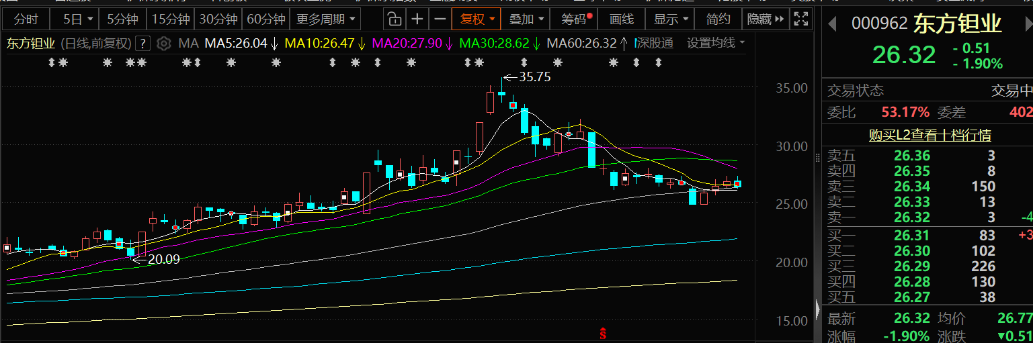The height and width of the screenshot is (343, 1033).
Task: Open MA indicator settings gear icon
Action: pos(163,44)
